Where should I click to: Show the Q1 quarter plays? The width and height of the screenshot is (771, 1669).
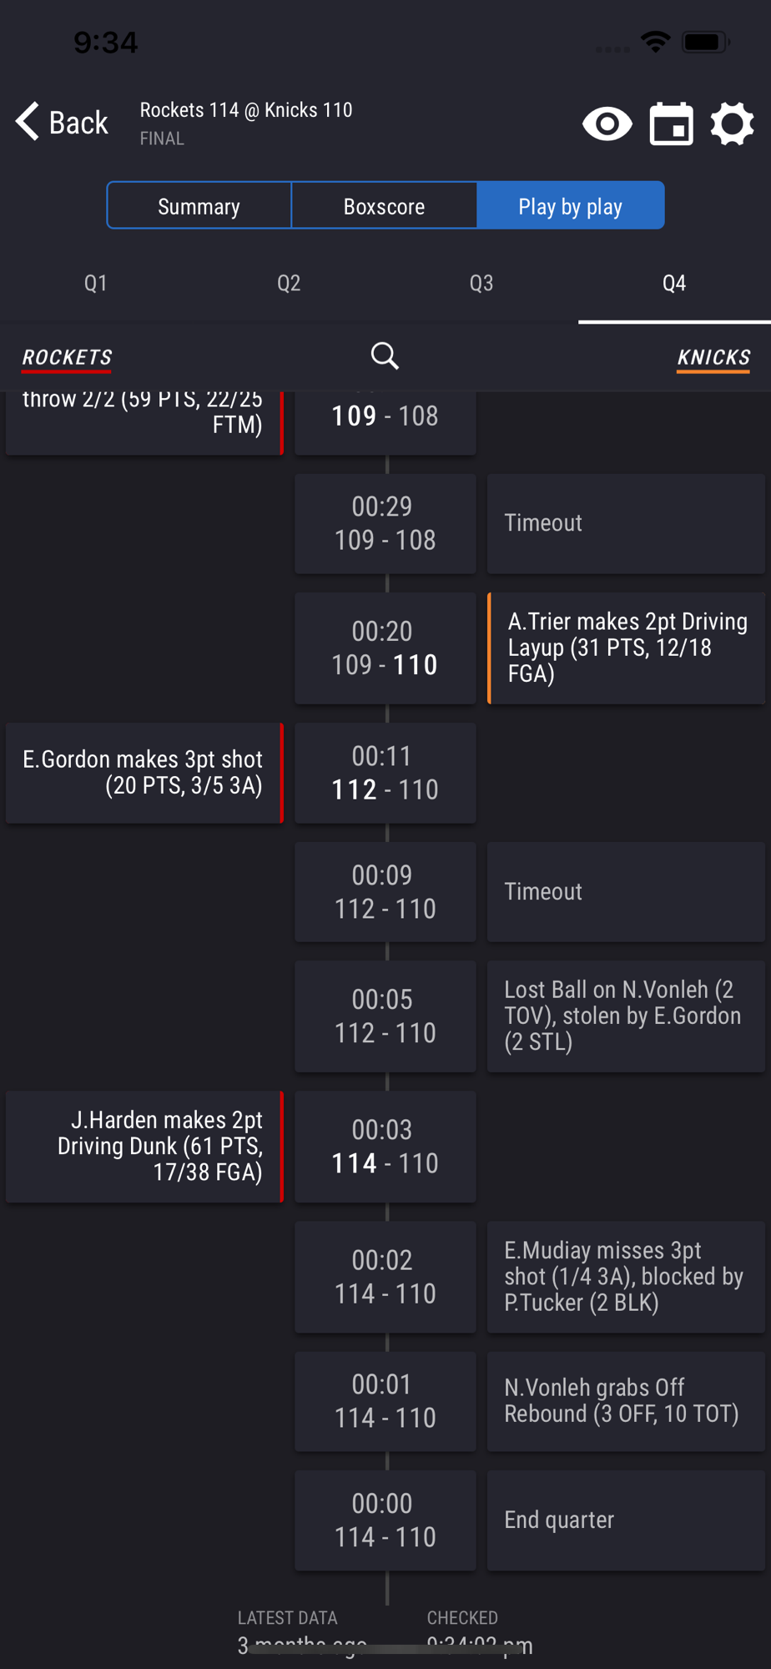click(x=96, y=284)
